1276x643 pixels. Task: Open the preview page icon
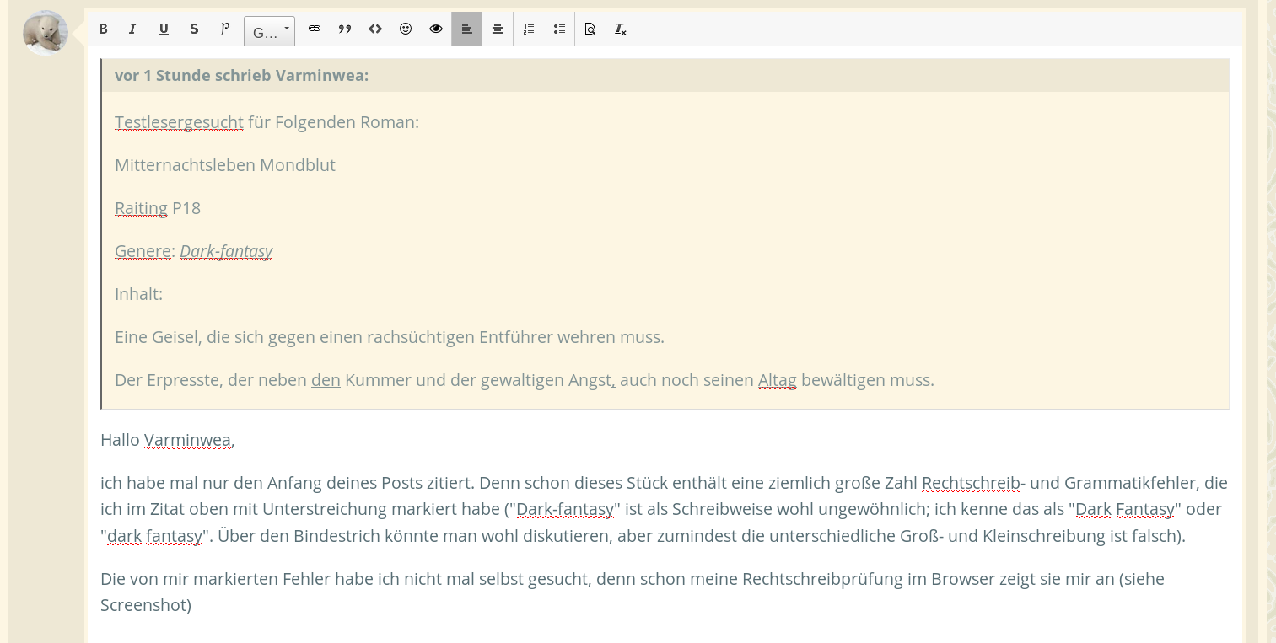tap(590, 29)
